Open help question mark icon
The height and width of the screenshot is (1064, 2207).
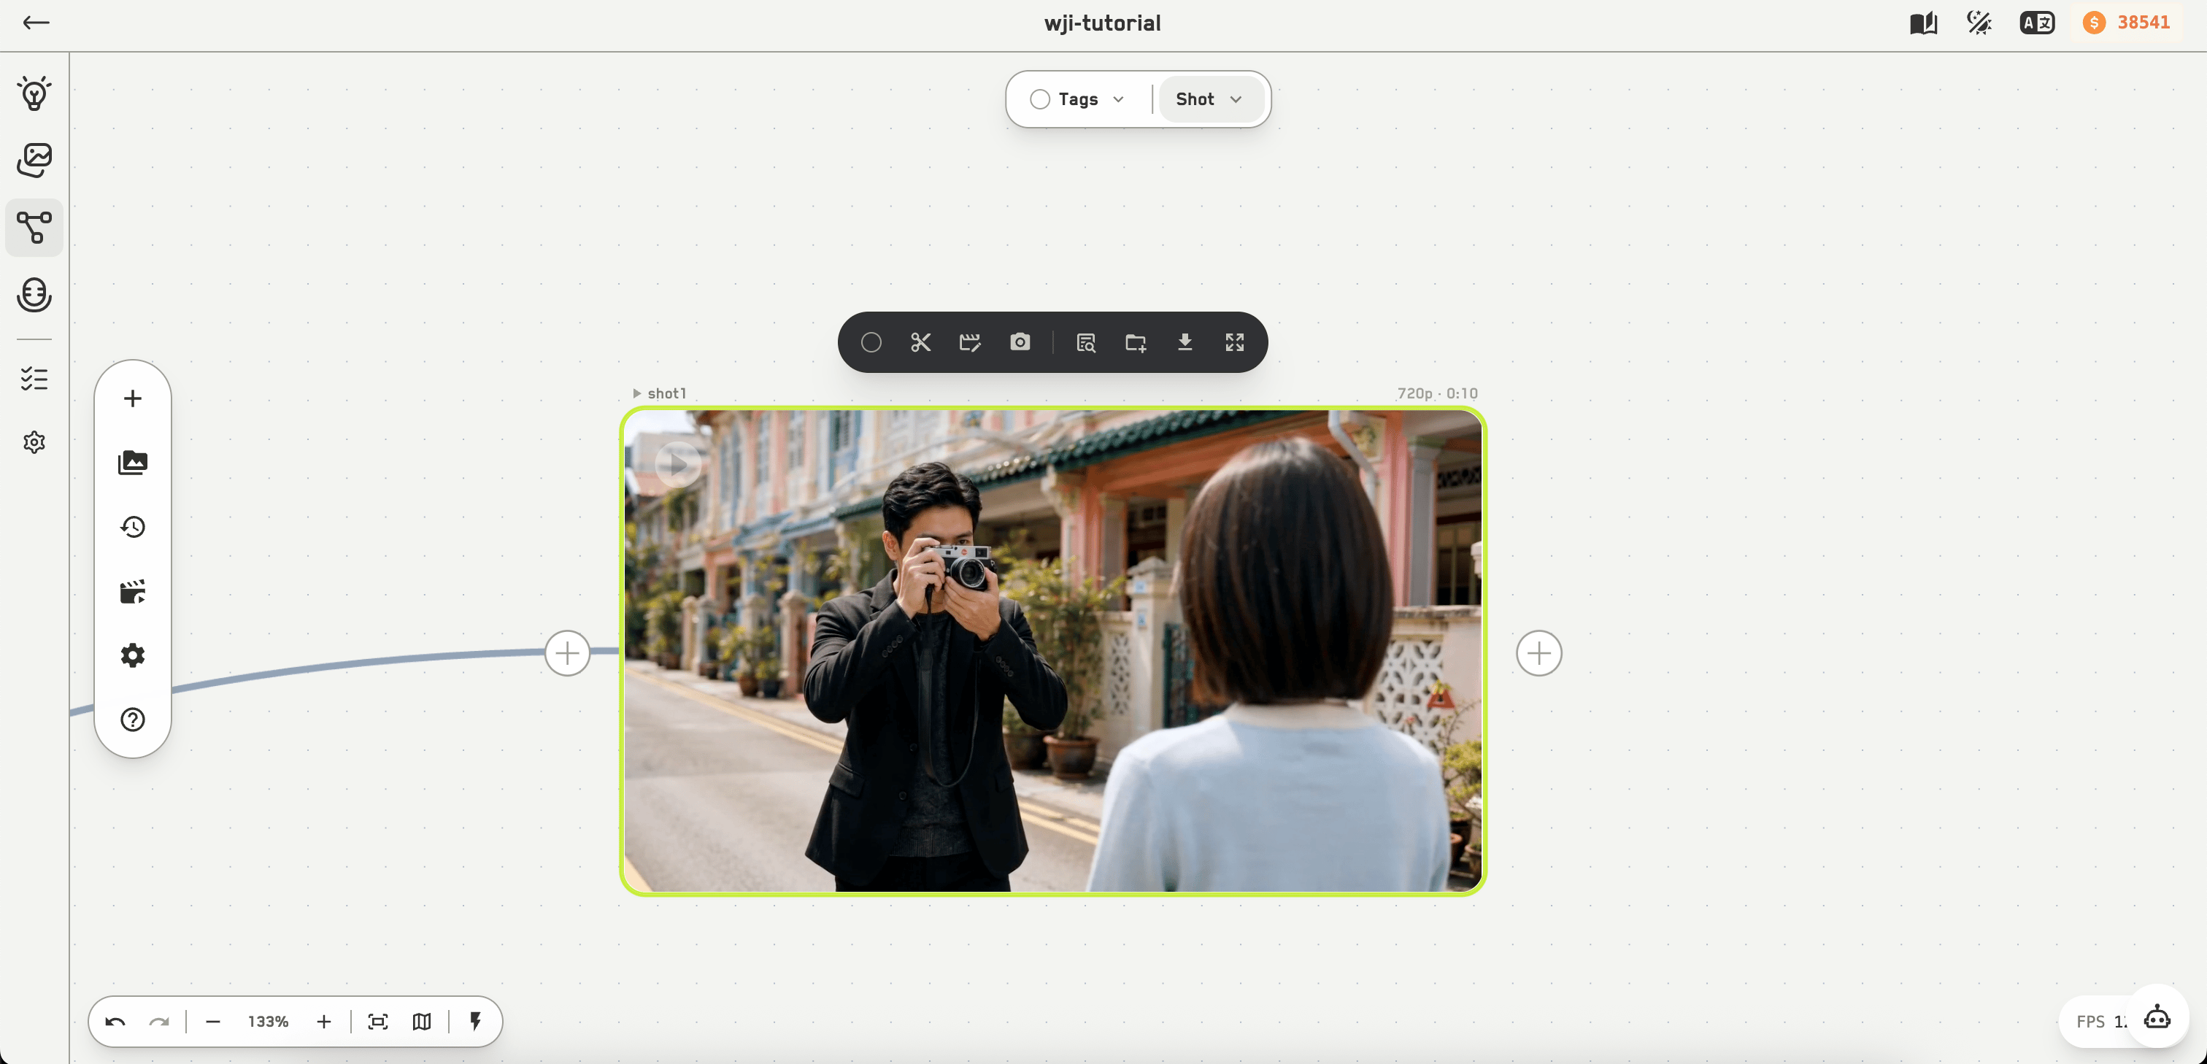point(133,720)
